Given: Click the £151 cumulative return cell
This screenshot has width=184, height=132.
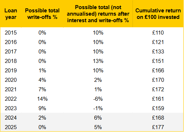Looking at the screenshot, I should pyautogui.click(x=158, y=61).
